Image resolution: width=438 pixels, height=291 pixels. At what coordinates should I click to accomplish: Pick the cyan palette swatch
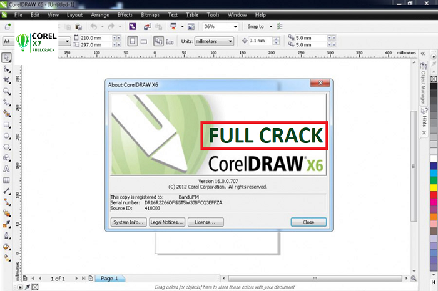(x=434, y=173)
